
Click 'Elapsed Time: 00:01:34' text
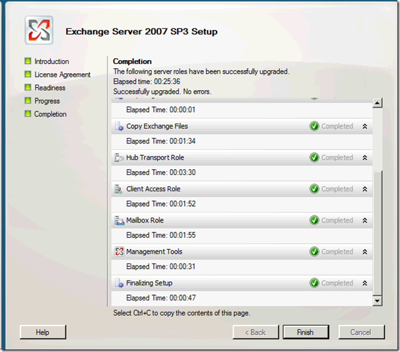[x=160, y=141]
